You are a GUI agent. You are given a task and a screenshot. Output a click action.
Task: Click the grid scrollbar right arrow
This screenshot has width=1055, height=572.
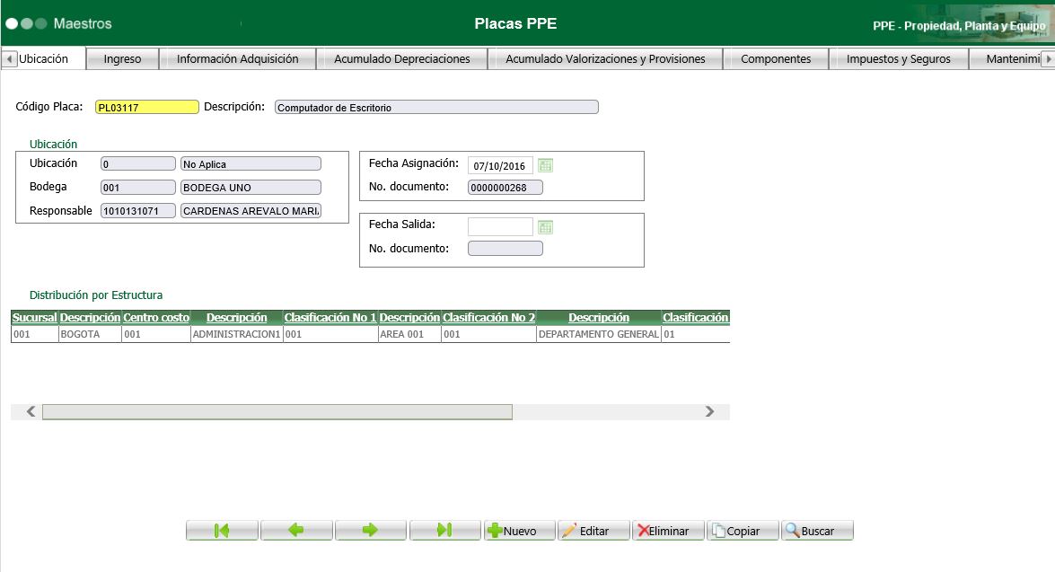click(710, 411)
